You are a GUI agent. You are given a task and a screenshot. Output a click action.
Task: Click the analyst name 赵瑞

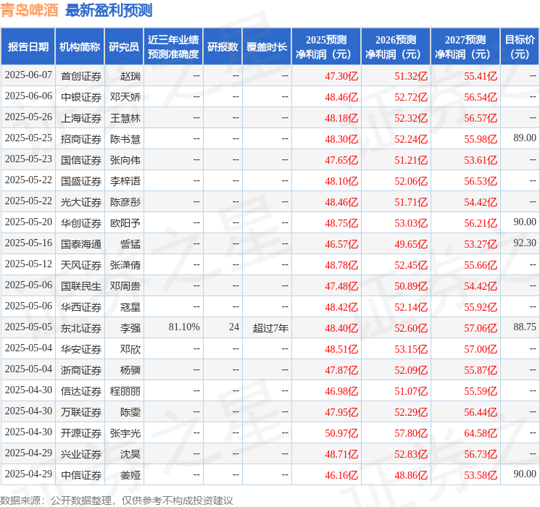coord(130,76)
